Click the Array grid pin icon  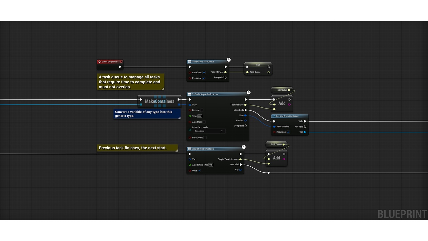coord(190,105)
